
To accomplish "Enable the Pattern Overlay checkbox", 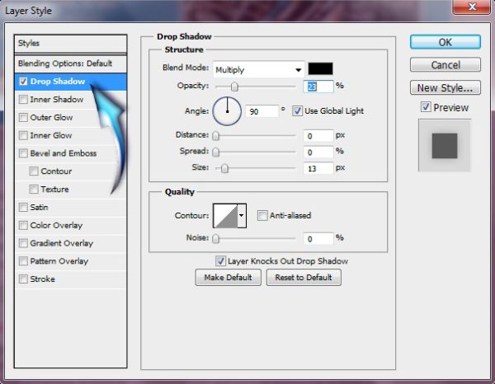I will coord(23,261).
